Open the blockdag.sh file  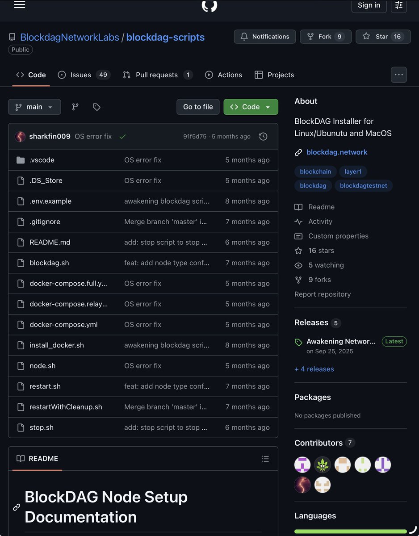pos(49,263)
